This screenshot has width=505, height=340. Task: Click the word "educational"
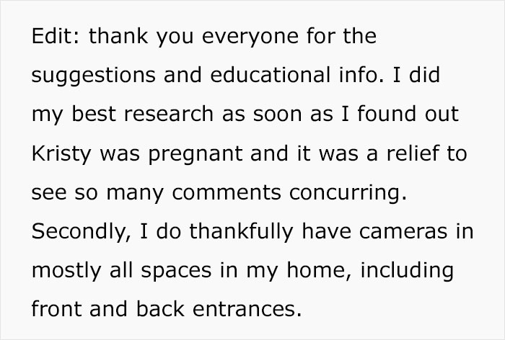tap(271, 75)
